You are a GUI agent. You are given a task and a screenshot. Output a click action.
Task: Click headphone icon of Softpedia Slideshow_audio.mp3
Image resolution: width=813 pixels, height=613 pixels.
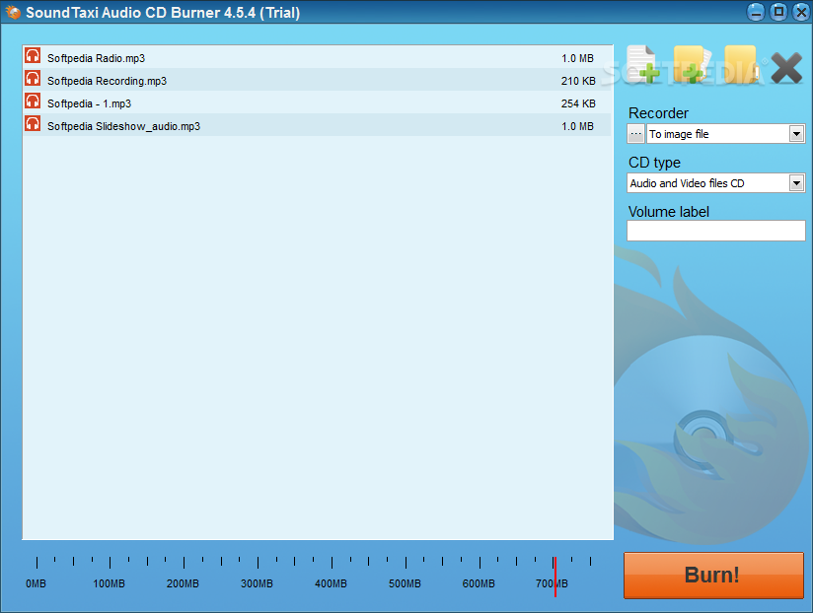(x=33, y=124)
